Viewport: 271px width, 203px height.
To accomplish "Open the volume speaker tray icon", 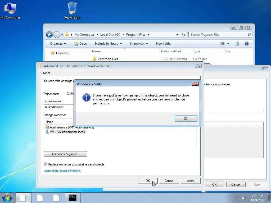I will (x=244, y=198).
